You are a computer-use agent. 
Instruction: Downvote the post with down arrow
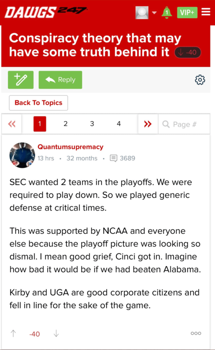[56, 334]
